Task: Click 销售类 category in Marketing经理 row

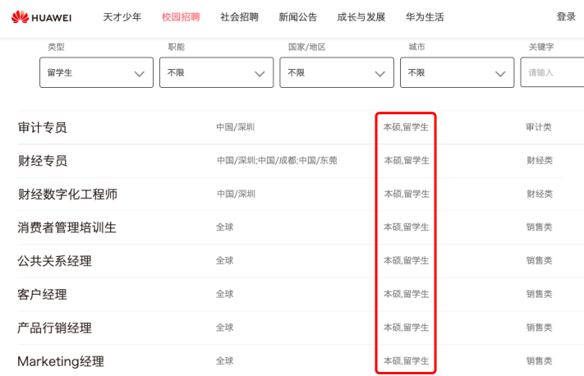Action: [x=540, y=360]
